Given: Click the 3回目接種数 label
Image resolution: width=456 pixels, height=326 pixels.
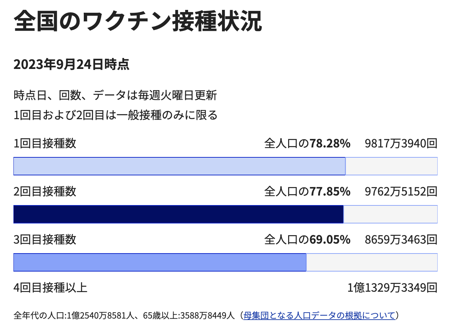Looking at the screenshot, I should pos(45,240).
